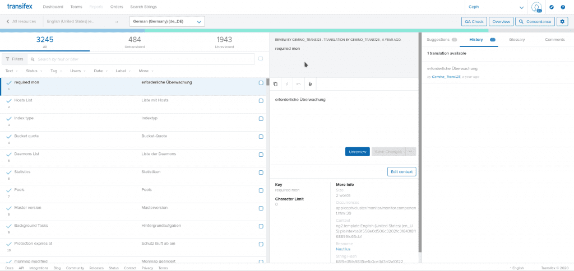Click the machine translation lightning icon
This screenshot has height=271, width=574.
pos(286,84)
